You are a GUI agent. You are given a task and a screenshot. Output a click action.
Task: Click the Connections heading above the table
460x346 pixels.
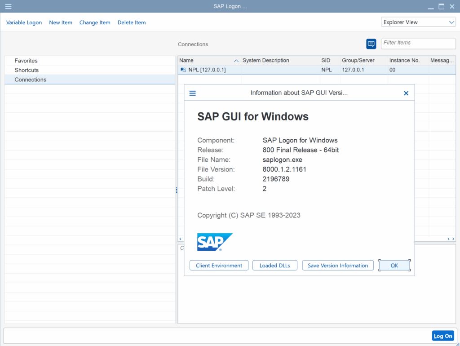(193, 44)
